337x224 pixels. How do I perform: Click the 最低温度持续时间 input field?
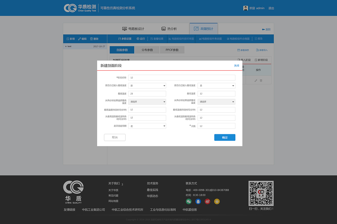(216, 110)
